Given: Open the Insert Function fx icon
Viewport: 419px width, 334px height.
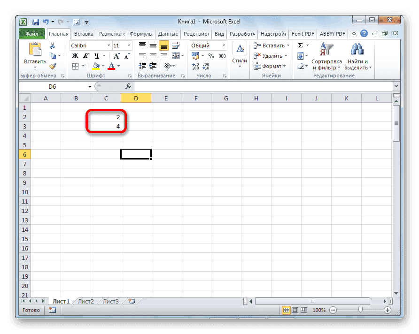Looking at the screenshot, I should tap(129, 86).
